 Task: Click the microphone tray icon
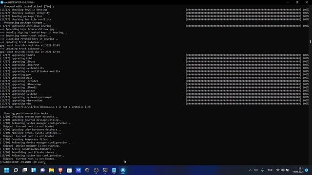tap(262, 170)
